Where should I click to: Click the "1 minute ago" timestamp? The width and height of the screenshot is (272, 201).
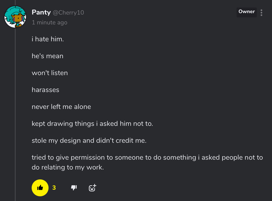[50, 22]
